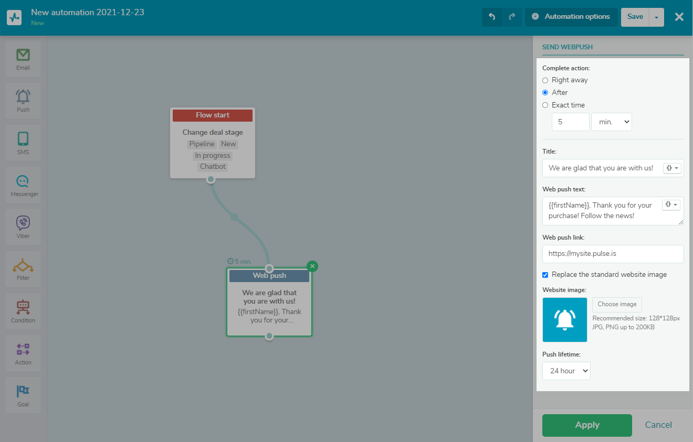693x442 pixels.
Task: Redo the last undone change
Action: point(512,17)
